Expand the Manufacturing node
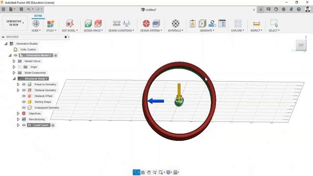 click(18, 119)
